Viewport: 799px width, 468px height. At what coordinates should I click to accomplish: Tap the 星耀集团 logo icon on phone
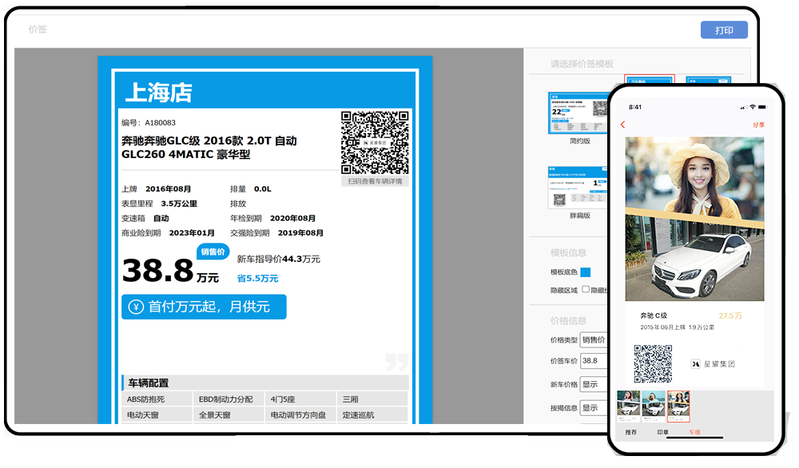click(x=696, y=364)
